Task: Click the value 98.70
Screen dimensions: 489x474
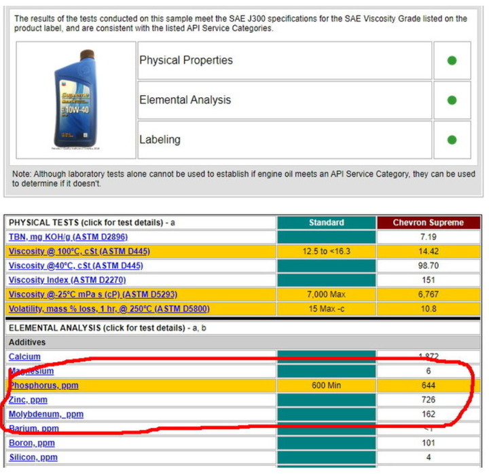Action: [x=428, y=266]
